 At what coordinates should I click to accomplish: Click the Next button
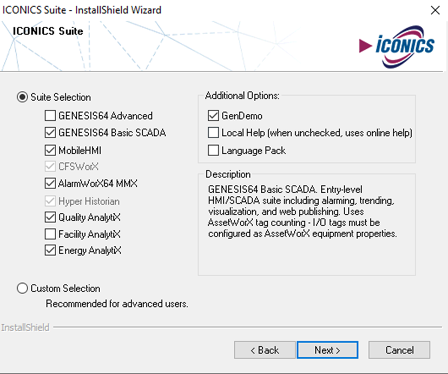pos(327,350)
